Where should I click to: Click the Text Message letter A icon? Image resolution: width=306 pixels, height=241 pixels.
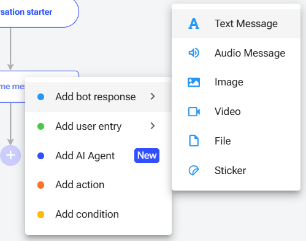[194, 23]
